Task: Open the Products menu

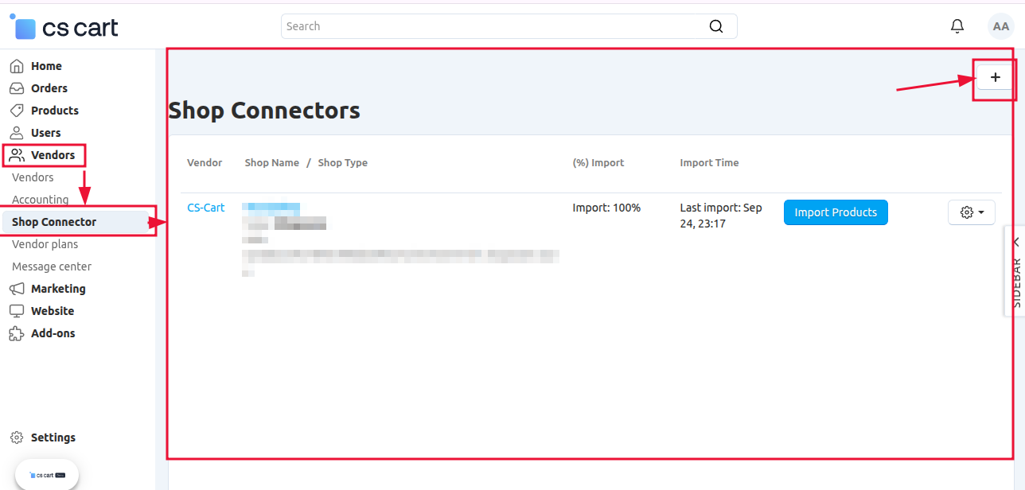Action: coord(55,111)
